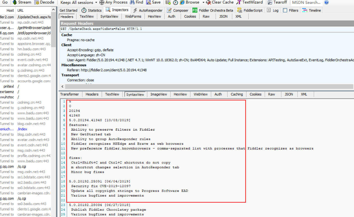Click the timer clock icon in toolbar
Viewport: 354px width, 217px height.
175,3
